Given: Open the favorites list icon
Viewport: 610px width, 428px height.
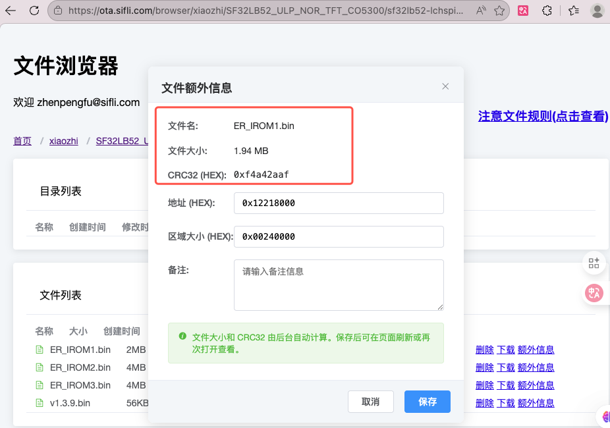Looking at the screenshot, I should click(x=573, y=11).
